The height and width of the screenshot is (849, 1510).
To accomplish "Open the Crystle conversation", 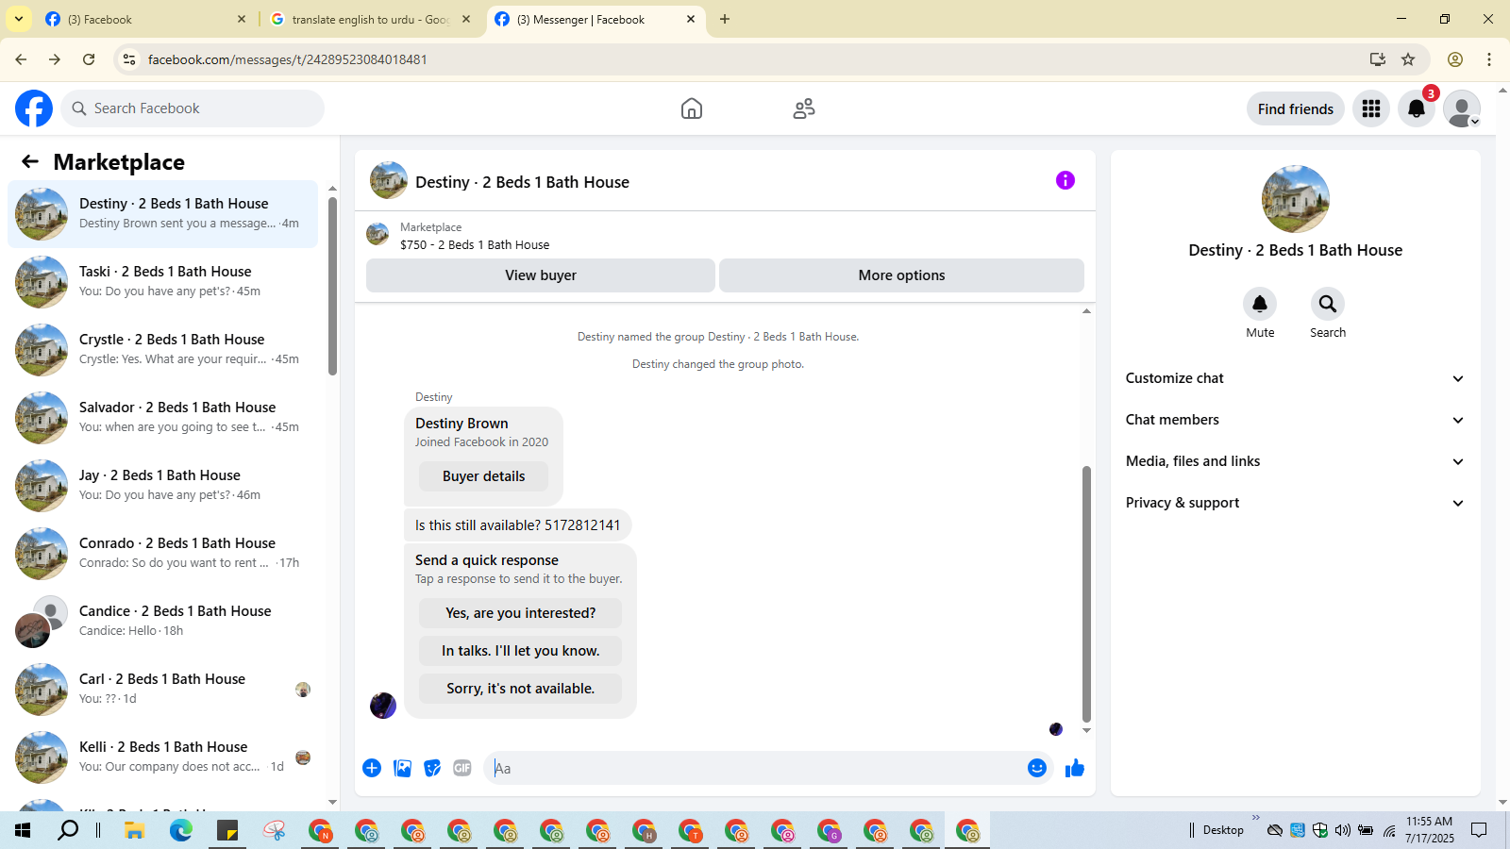I will pos(163,350).
